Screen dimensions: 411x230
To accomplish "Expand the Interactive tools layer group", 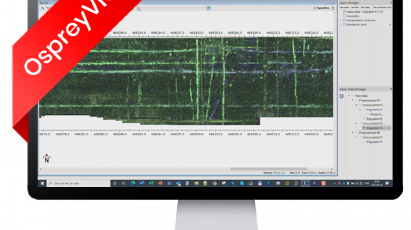I will [x=341, y=24].
